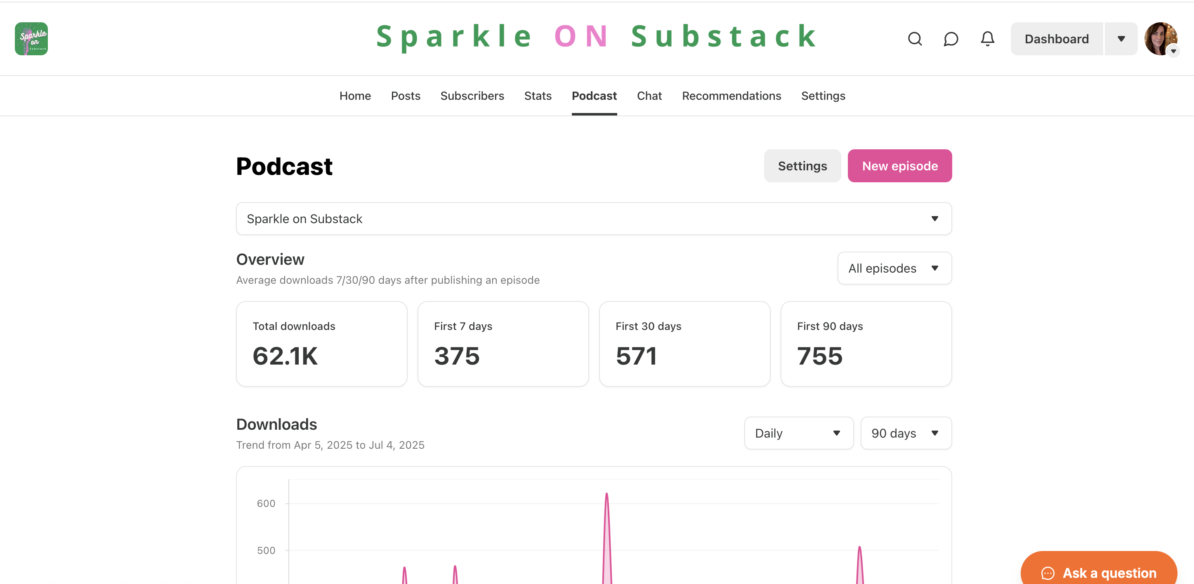Open search with the magnifier icon
The width and height of the screenshot is (1194, 584).
(x=915, y=39)
